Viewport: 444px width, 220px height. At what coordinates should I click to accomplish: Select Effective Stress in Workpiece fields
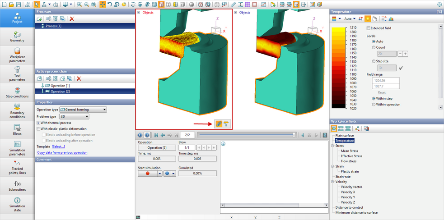click(351, 156)
